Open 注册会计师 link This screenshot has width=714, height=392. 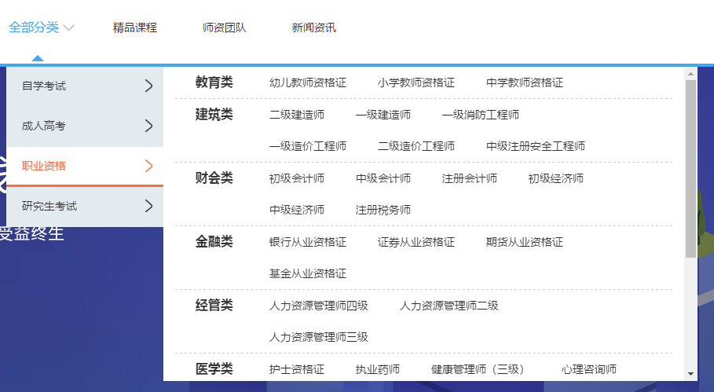pos(470,178)
